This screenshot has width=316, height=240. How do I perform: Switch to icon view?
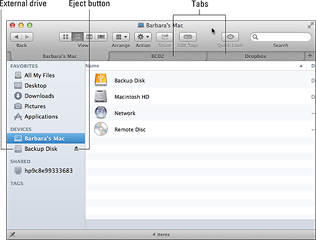tap(66, 37)
